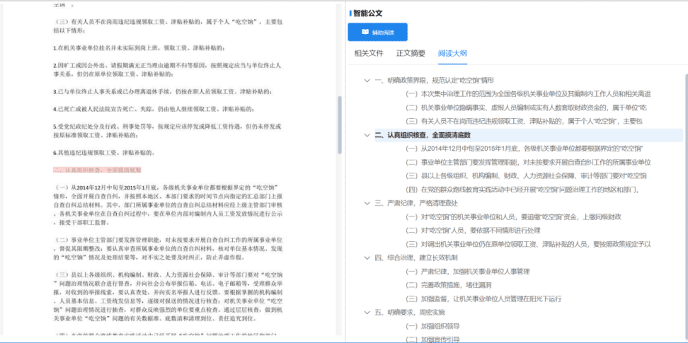Jump to item 对"吃空饷"人员，要依据不同情形
Screen dimensions: 688x343
pos(473,231)
